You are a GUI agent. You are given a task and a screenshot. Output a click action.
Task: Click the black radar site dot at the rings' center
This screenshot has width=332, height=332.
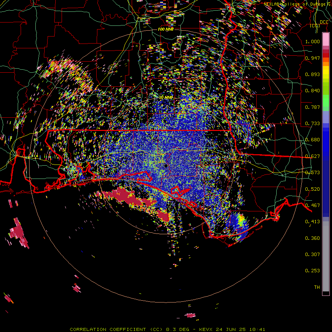coord(166,166)
